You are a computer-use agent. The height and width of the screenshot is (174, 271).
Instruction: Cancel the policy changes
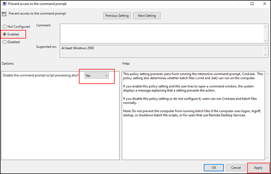236,167
